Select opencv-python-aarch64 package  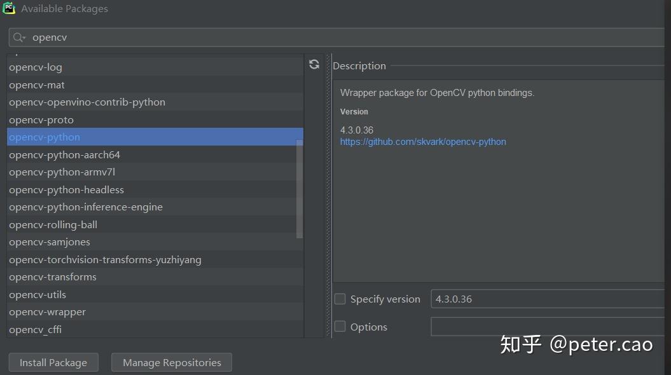point(155,154)
